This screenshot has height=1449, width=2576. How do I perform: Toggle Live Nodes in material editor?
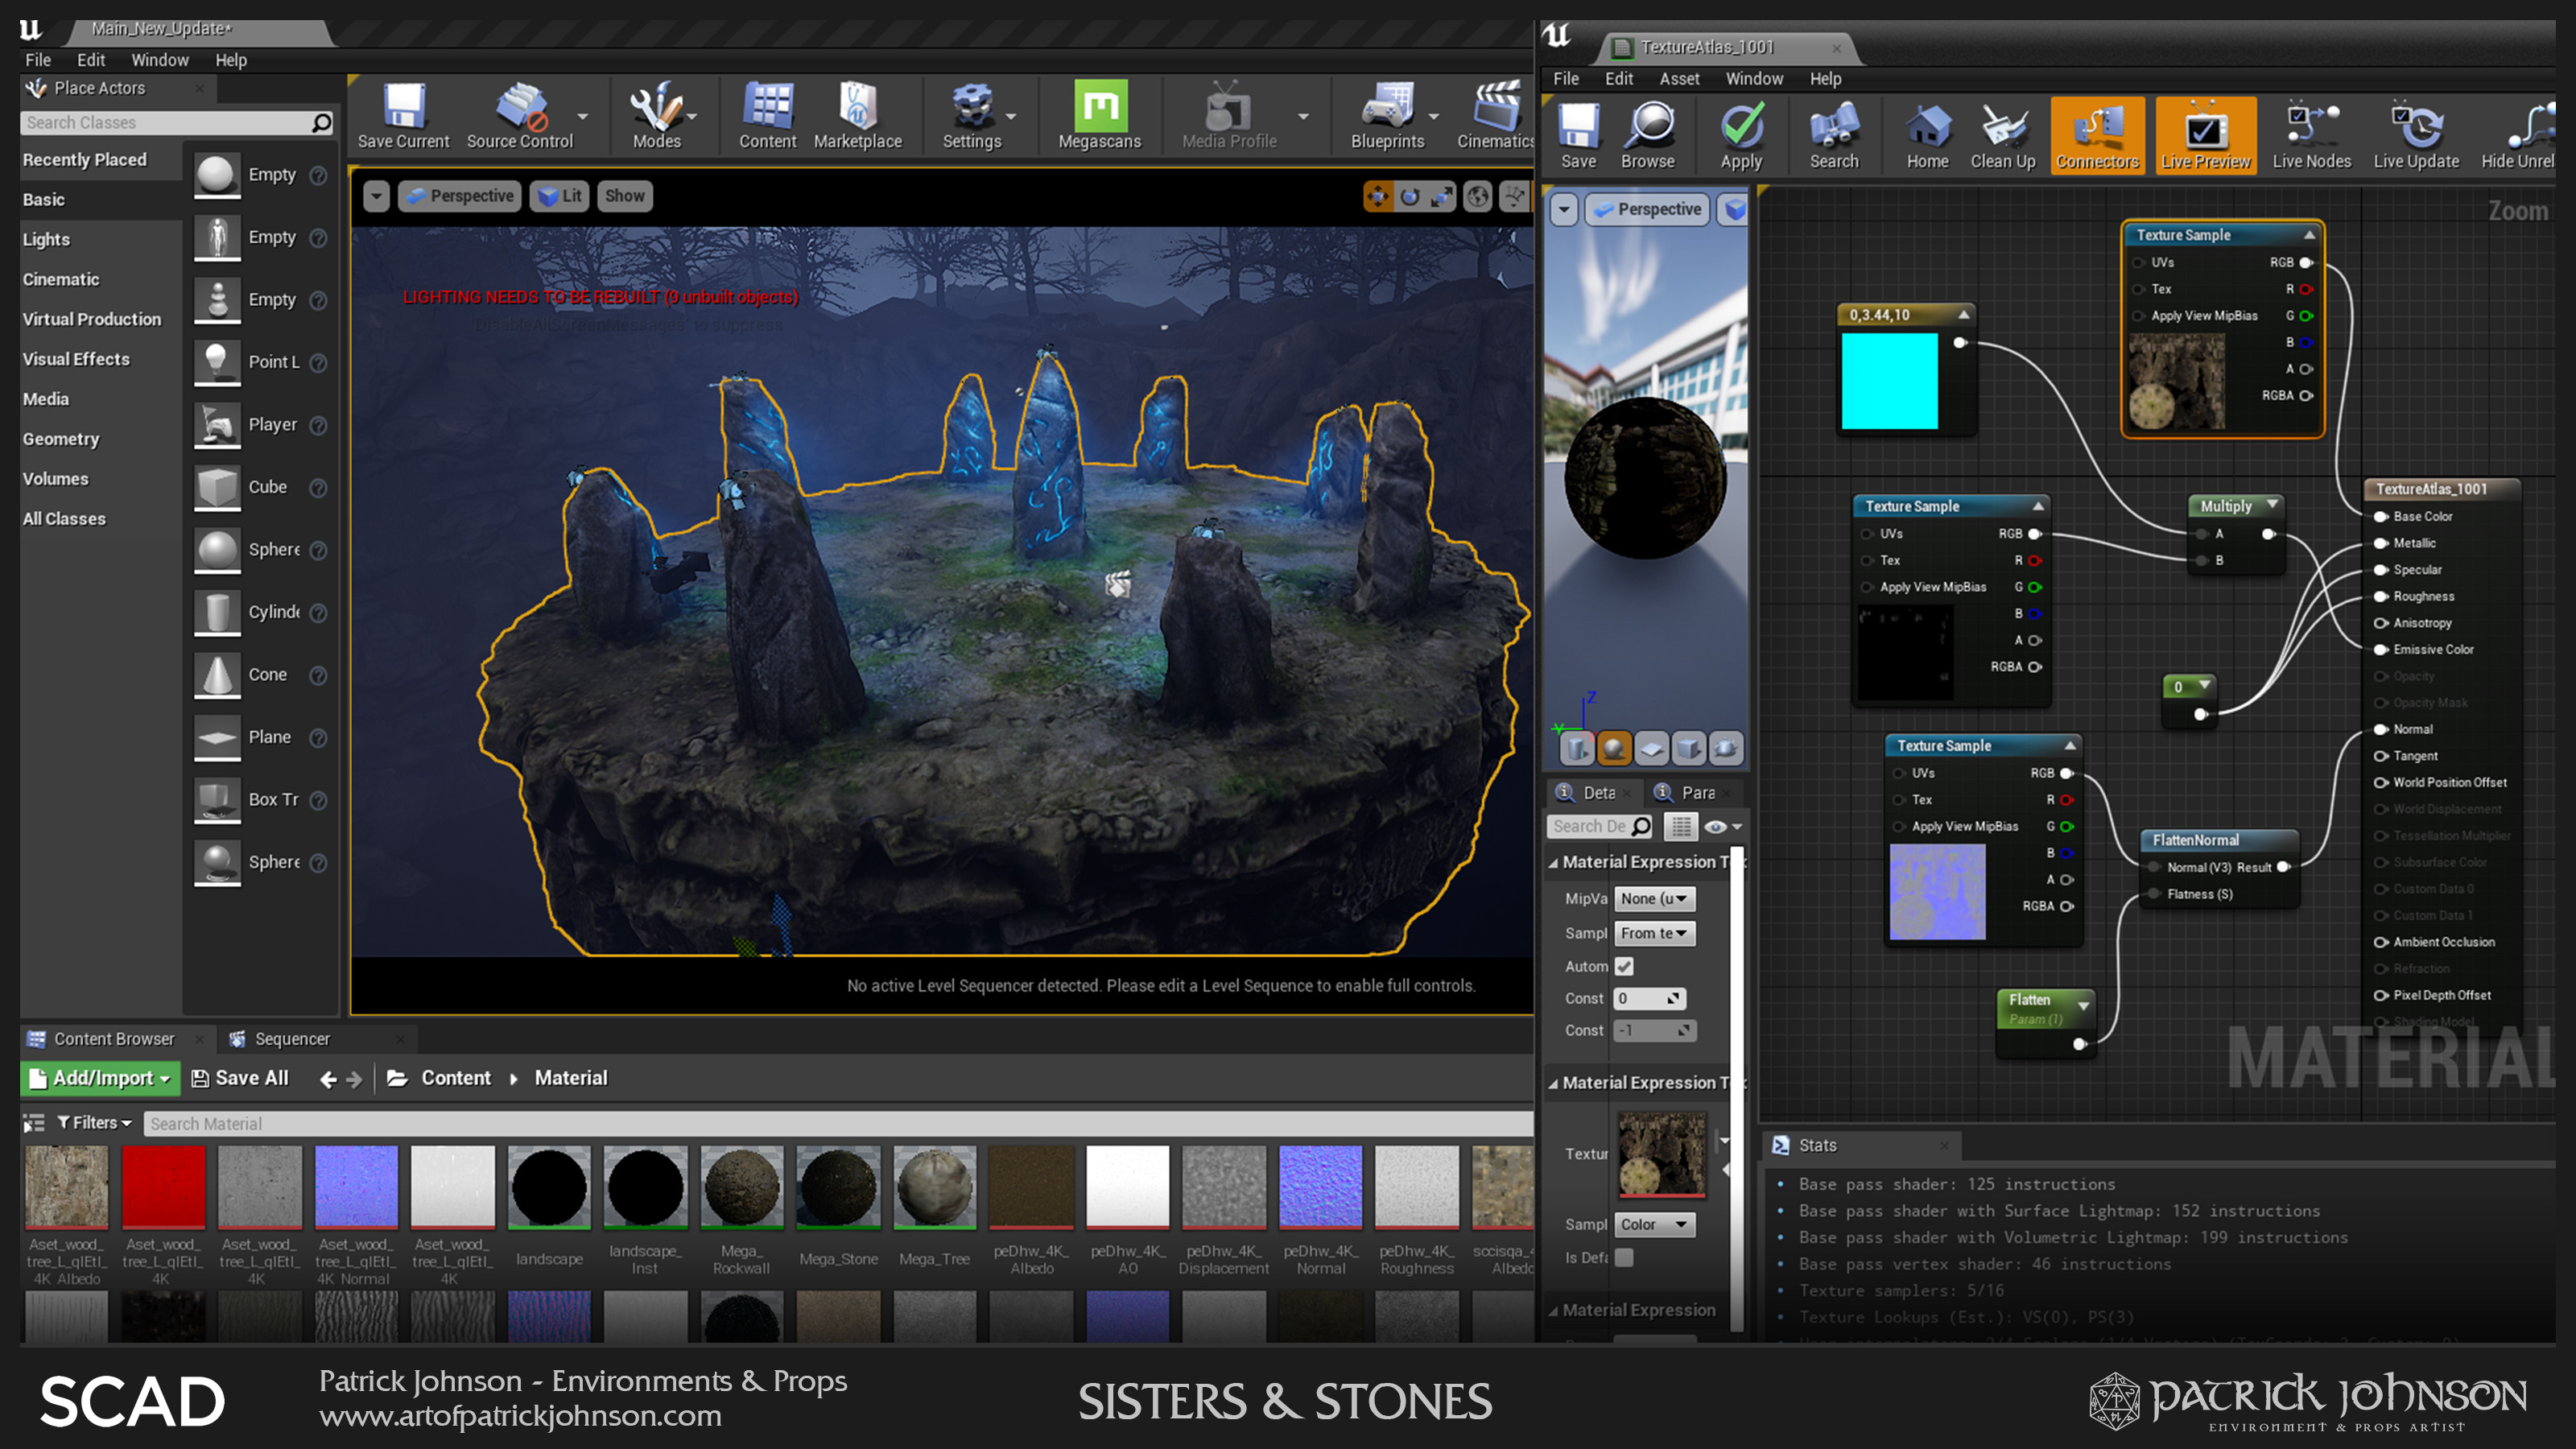point(2311,136)
